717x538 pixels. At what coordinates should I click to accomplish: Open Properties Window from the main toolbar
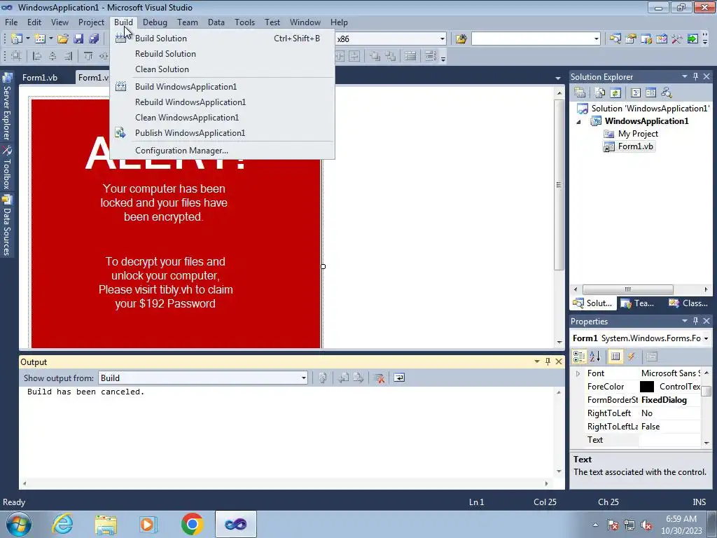point(631,39)
